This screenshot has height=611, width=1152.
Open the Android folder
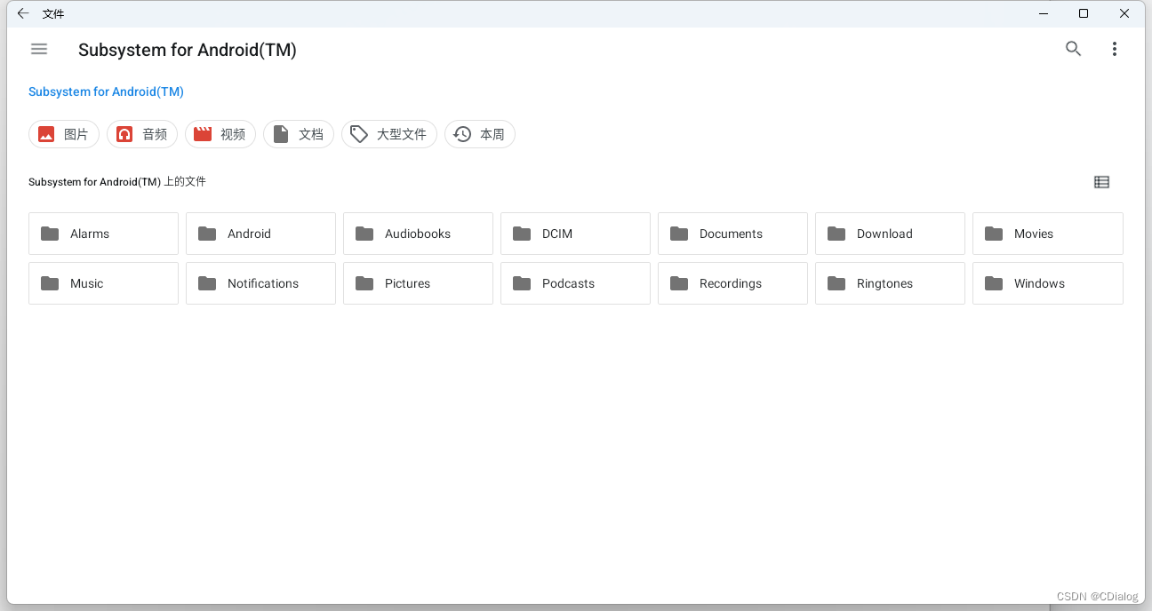point(260,234)
